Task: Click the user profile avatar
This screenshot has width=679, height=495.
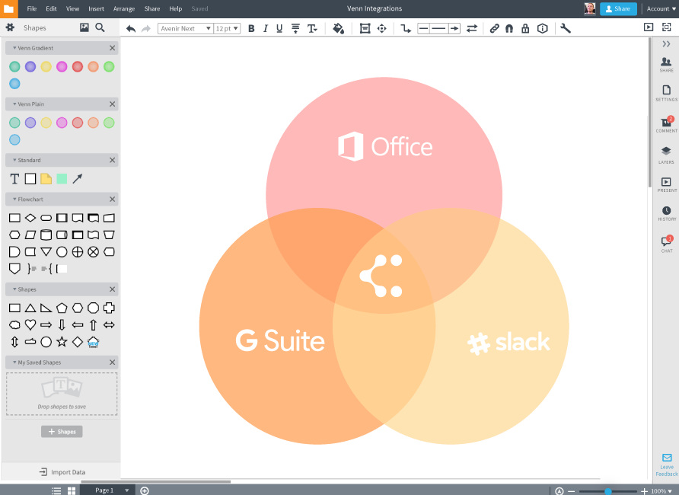Action: click(589, 8)
